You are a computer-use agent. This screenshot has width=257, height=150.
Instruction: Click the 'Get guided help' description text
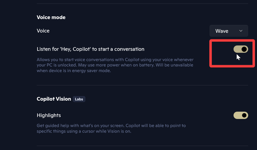[112, 125]
